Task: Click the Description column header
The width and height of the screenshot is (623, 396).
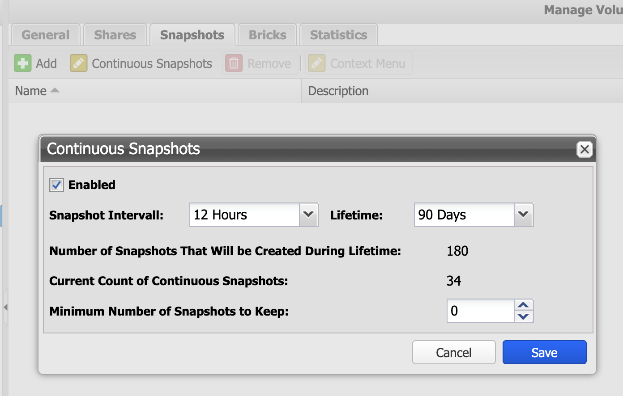Action: [x=338, y=91]
